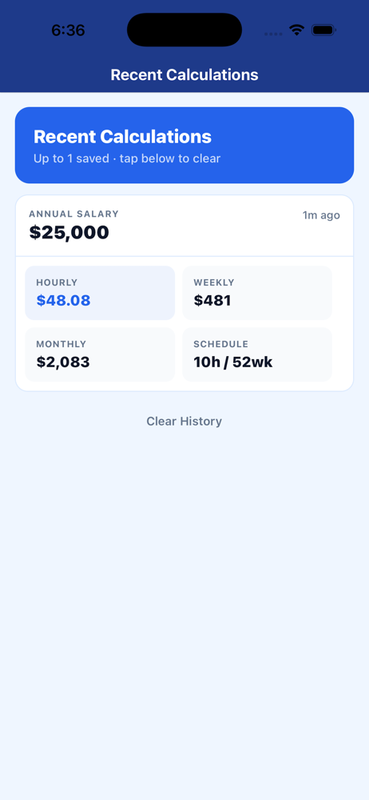Tap the battery status icon
The height and width of the screenshot is (800, 369).
(x=323, y=30)
